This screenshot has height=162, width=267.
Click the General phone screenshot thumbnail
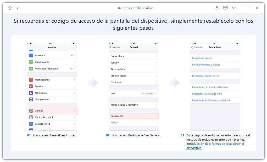[x=134, y=86]
